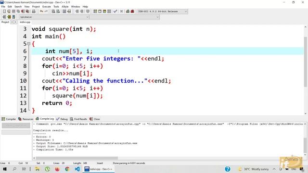Open Replace with the toolbar icon

pyautogui.click(x=58, y=12)
